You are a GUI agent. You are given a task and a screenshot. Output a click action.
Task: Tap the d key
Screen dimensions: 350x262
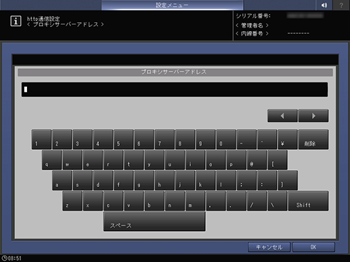point(103,180)
